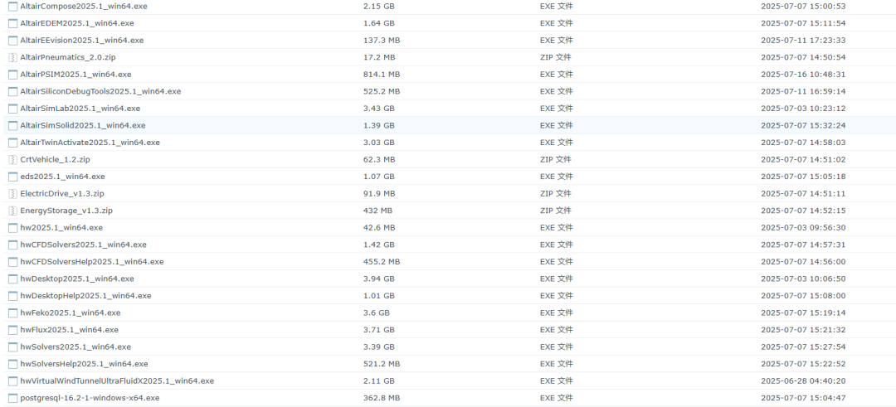The width and height of the screenshot is (896, 407).
Task: Click the file icon beside postgresql-16.2-1-windows-x64.exe
Action: point(12,398)
